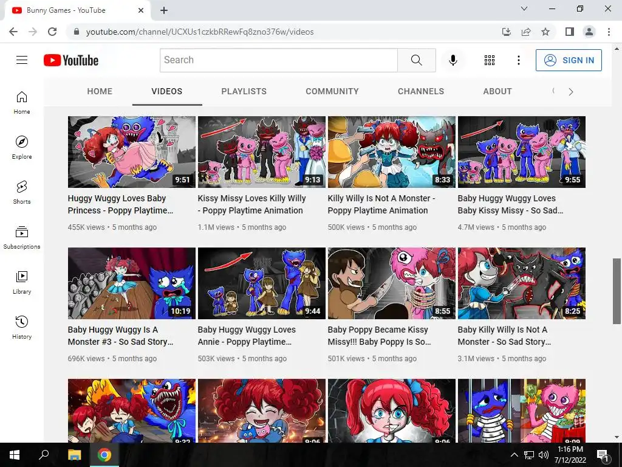The height and width of the screenshot is (467, 622).
Task: Open Kissy Missy Loves Killy Willy title
Action: (x=252, y=204)
